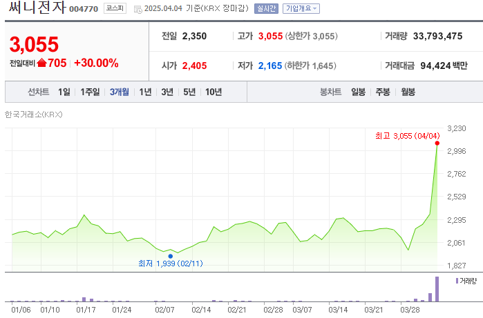Viewport: 483px width, 318px height.
Task: Click the 시가 value 2,405
Action: (x=194, y=66)
